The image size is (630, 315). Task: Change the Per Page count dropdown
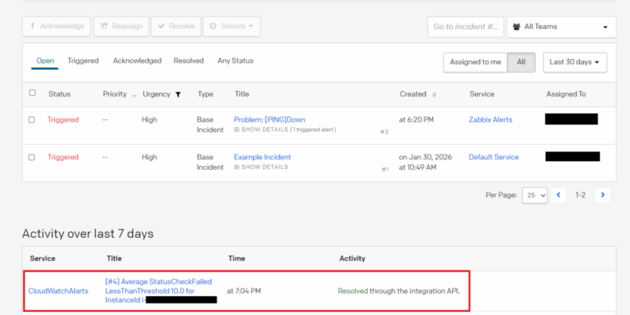tap(535, 194)
